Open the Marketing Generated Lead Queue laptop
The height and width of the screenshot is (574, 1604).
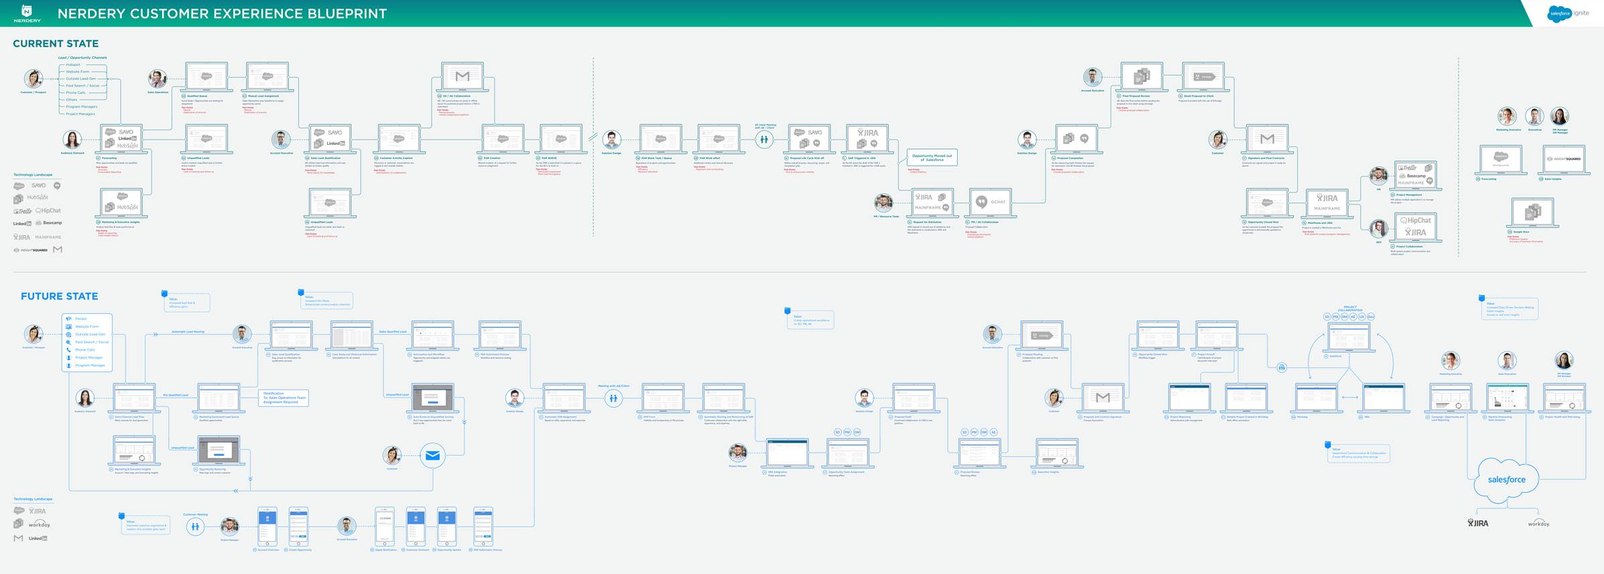tap(219, 398)
